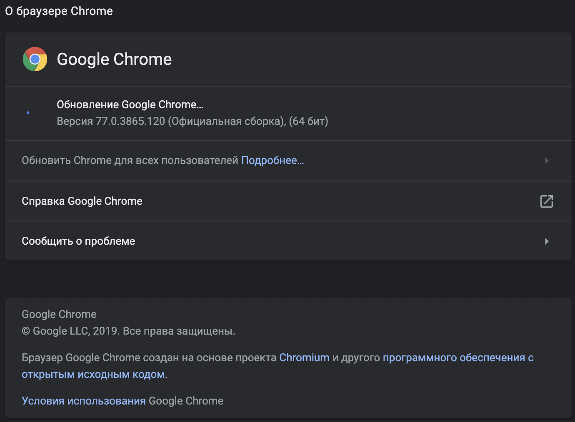The image size is (575, 422).
Task: Open the Условия использования link
Action: [x=84, y=401]
